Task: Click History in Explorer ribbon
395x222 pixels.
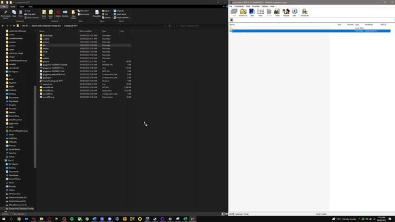Action: tap(106, 18)
